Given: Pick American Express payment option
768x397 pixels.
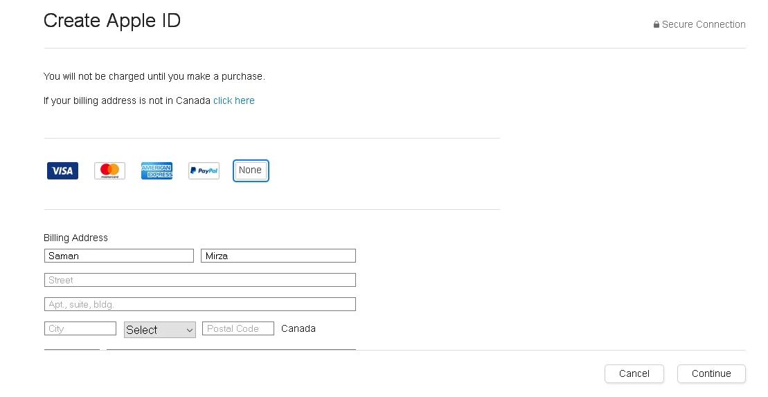Looking at the screenshot, I should (x=157, y=170).
